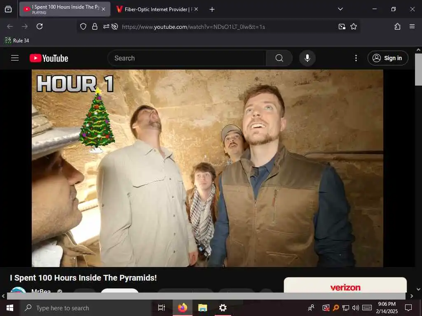
Task: Click the orange magnifier tray icon
Action: pyautogui.click(x=336, y=308)
